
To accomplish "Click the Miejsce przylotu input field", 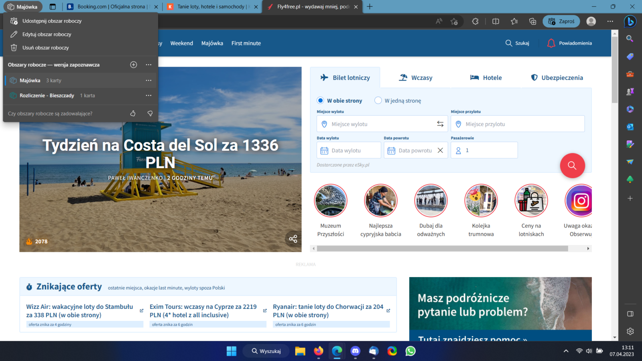I will [x=518, y=124].
